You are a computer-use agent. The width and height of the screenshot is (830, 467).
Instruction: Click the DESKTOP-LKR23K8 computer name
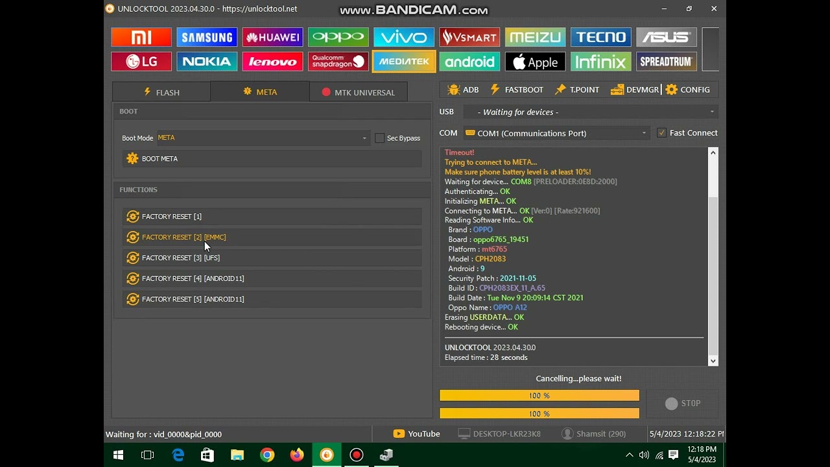(499, 434)
